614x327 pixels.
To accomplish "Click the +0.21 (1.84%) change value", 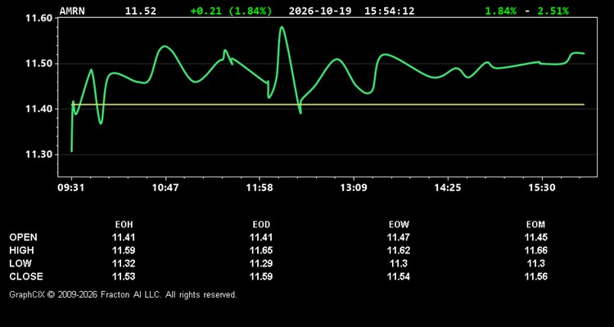I will point(231,11).
